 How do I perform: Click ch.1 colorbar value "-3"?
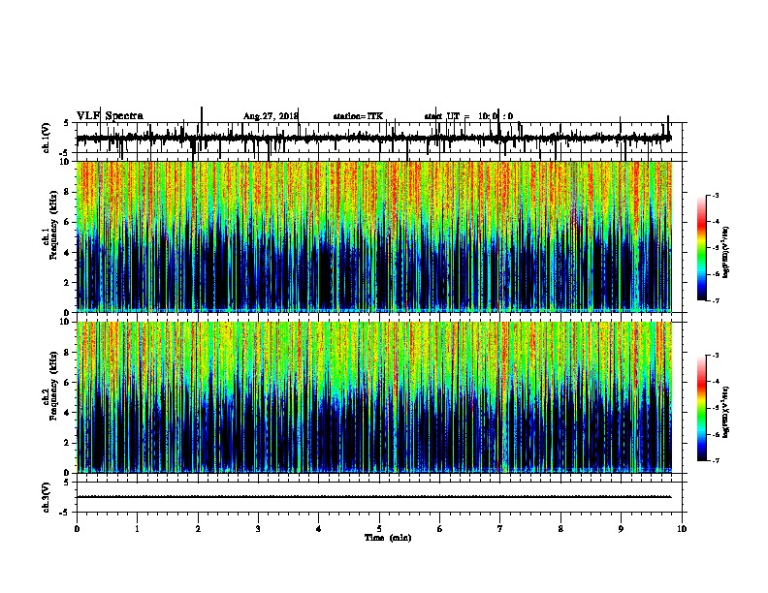(716, 196)
